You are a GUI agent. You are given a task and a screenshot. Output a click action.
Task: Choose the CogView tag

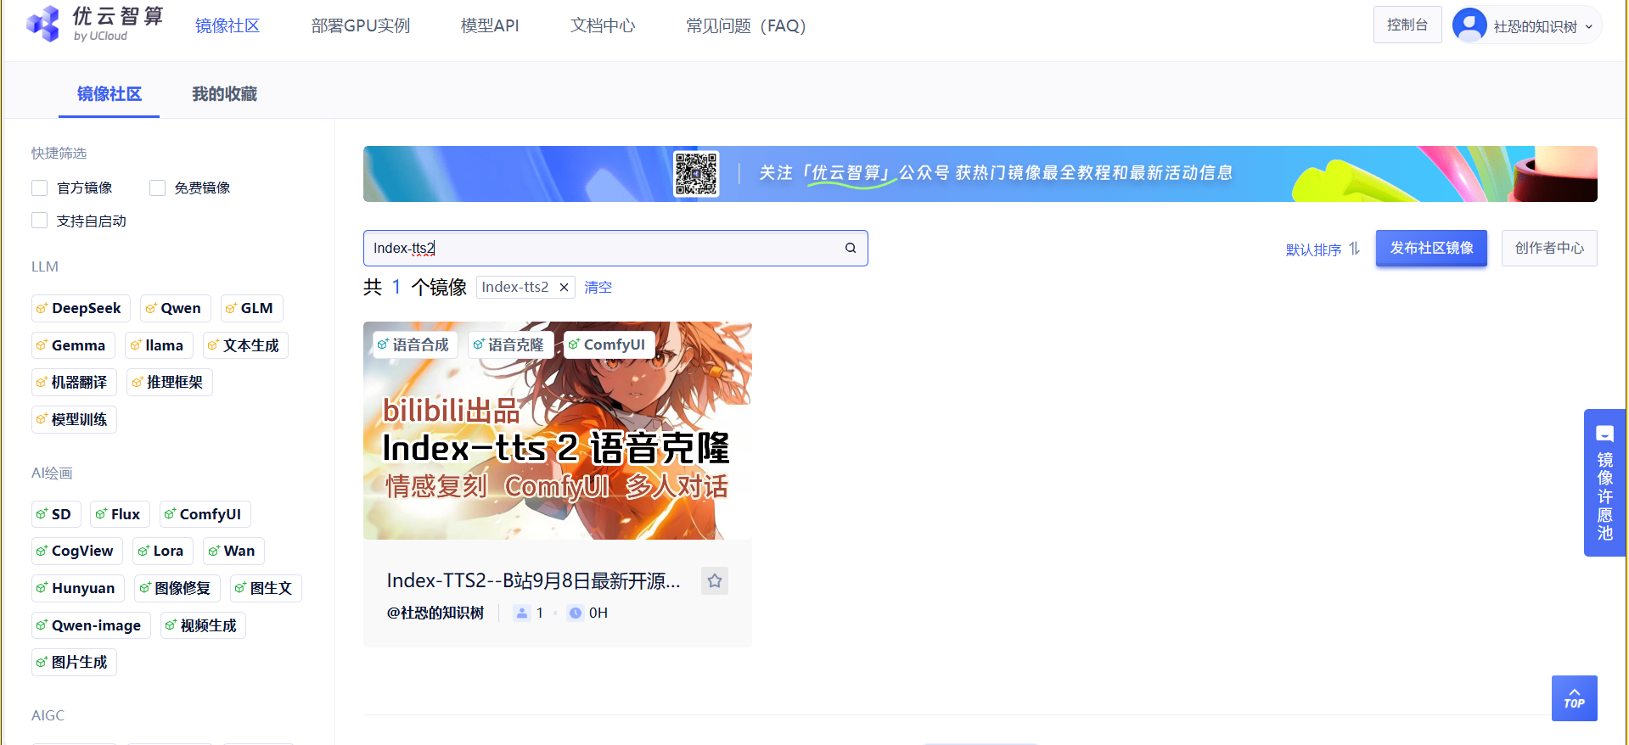[x=76, y=551]
